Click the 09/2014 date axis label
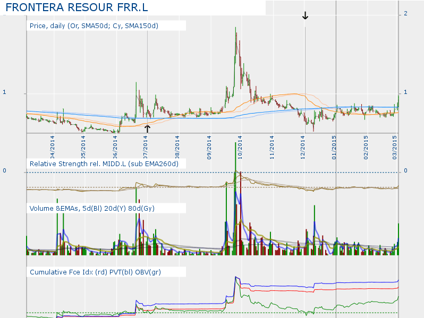The height and width of the screenshot is (318, 424). [209, 148]
